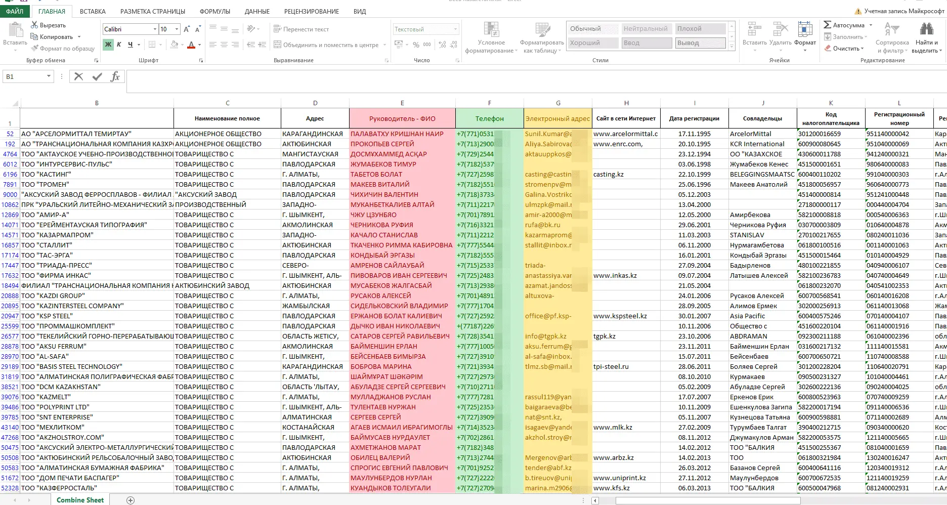Click the Format as Table (Форматировать как таблицу) icon
This screenshot has height=505, width=947.
click(x=542, y=30)
